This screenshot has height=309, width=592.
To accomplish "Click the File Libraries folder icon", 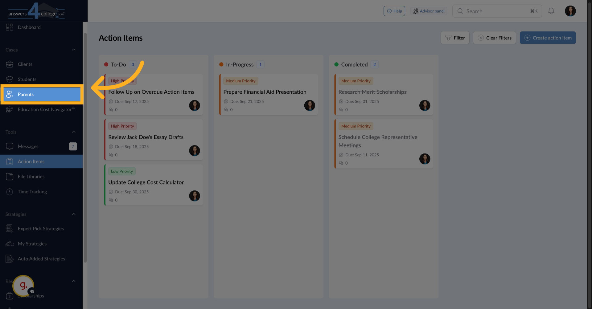I will (10, 177).
